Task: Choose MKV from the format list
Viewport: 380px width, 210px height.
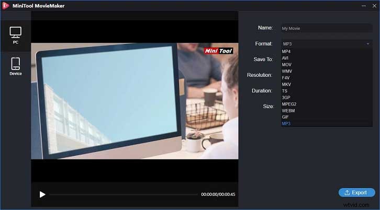Action: 327,84
